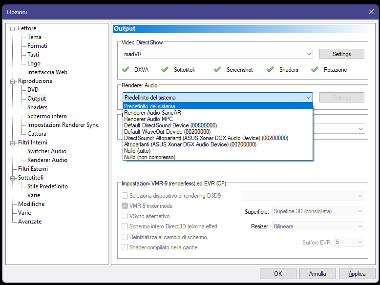Image resolution: width=380 pixels, height=285 pixels.
Task: Select the Lettore tree item
Action: click(x=27, y=28)
